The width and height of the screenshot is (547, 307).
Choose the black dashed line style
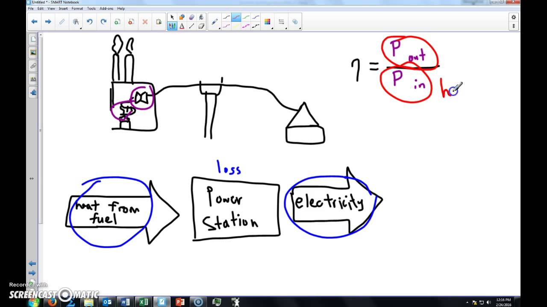pos(256,26)
